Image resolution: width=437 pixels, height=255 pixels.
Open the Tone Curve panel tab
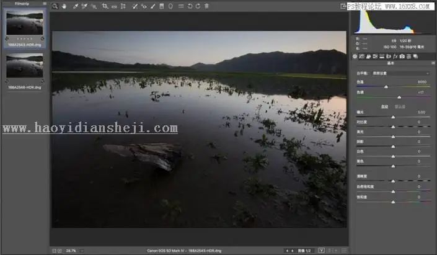362,56
